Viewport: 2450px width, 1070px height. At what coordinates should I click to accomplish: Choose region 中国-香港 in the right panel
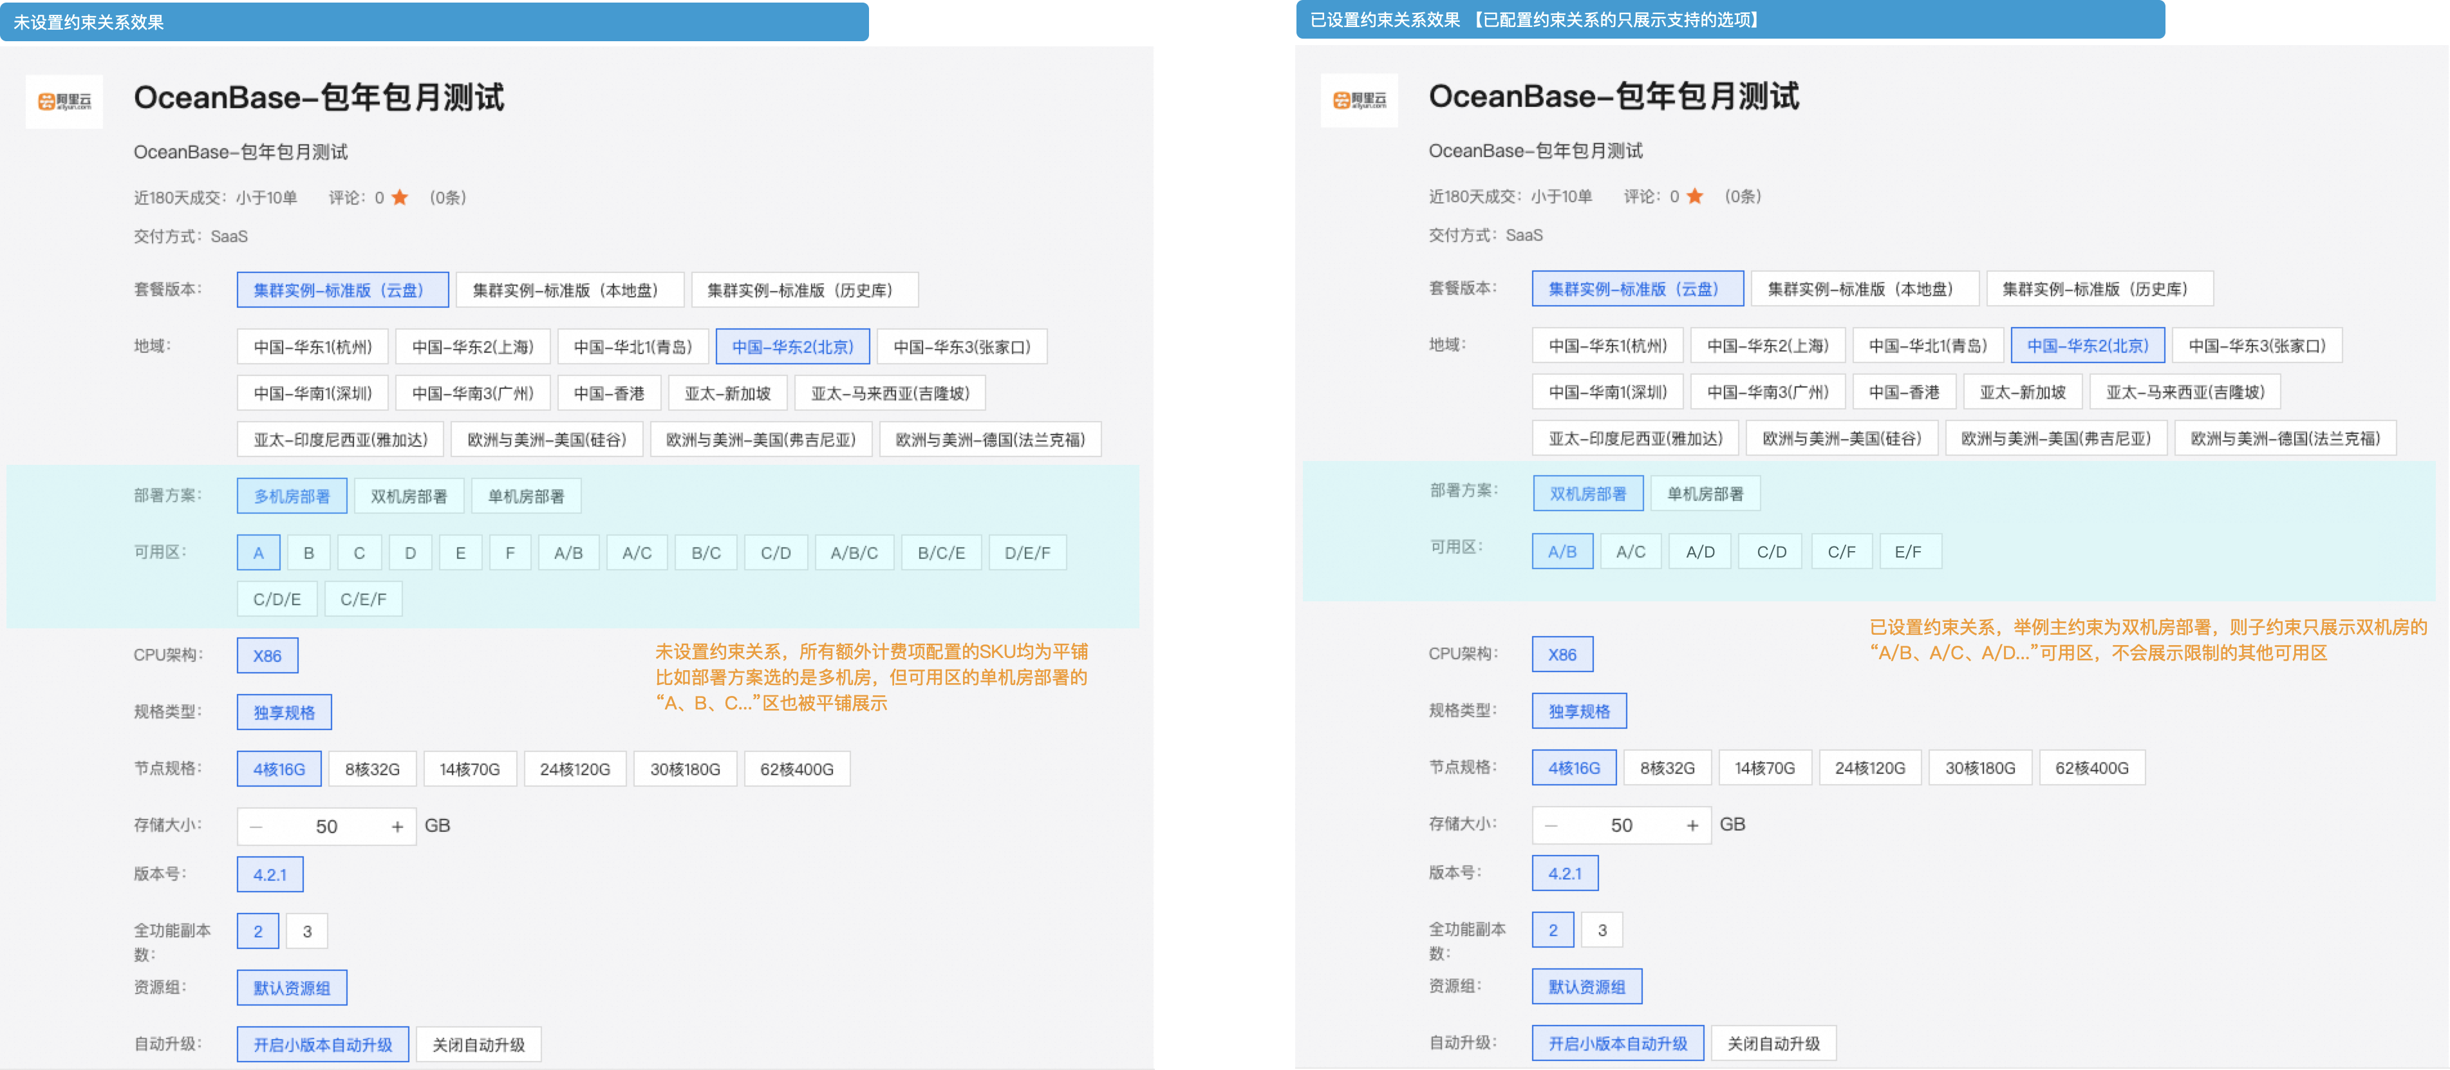[x=1904, y=392]
